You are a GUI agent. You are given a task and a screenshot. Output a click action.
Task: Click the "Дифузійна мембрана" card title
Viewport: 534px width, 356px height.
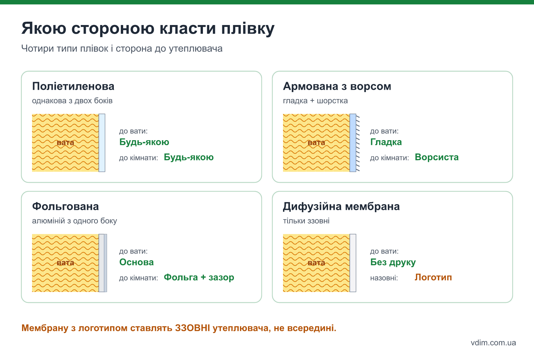coord(341,207)
